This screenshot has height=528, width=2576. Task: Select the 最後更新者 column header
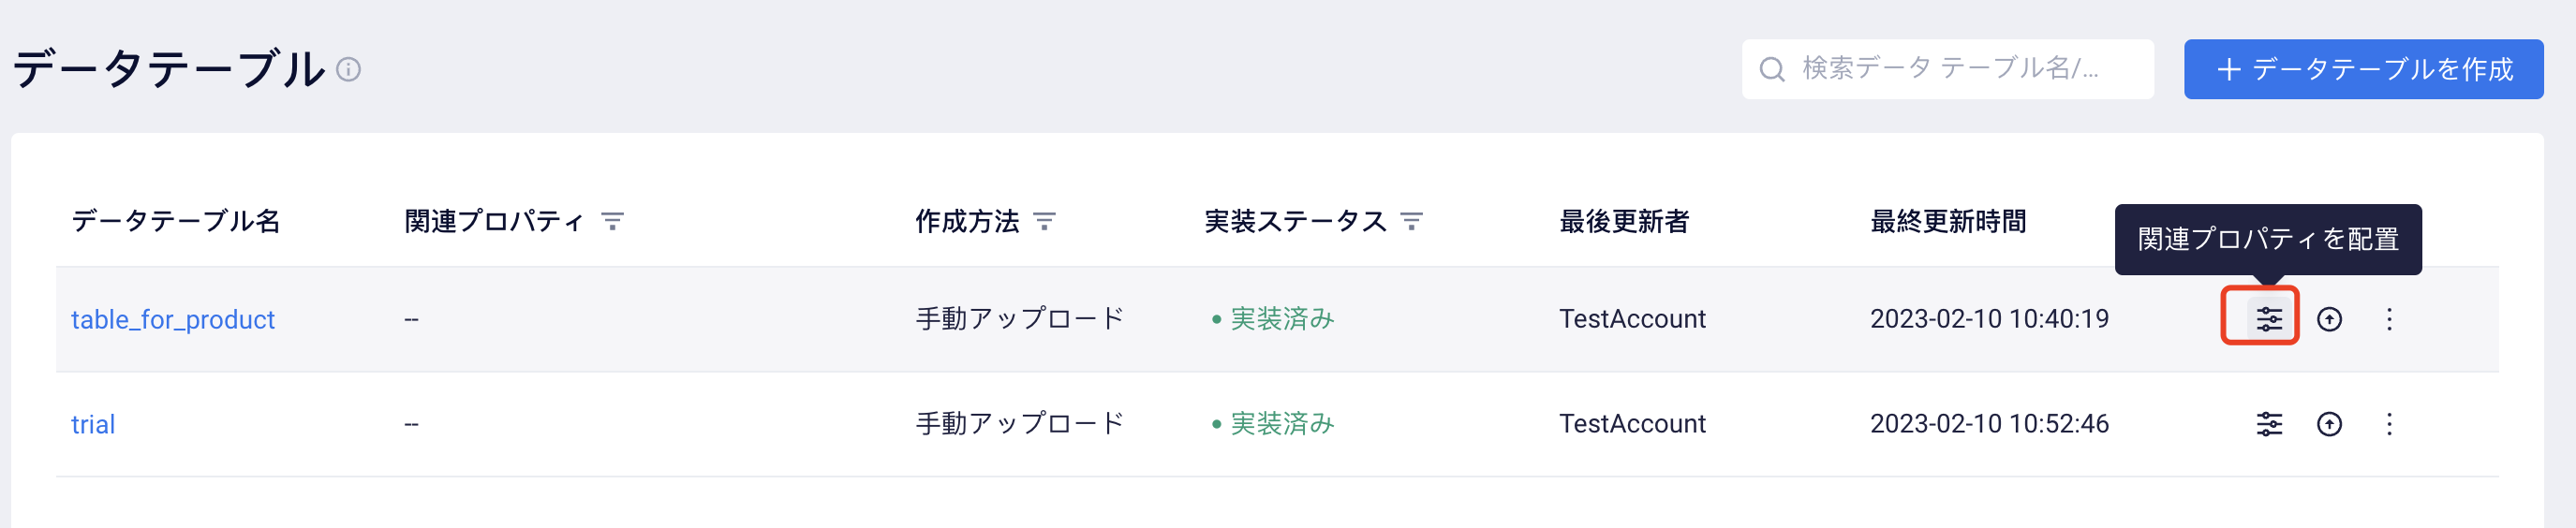tap(1624, 221)
